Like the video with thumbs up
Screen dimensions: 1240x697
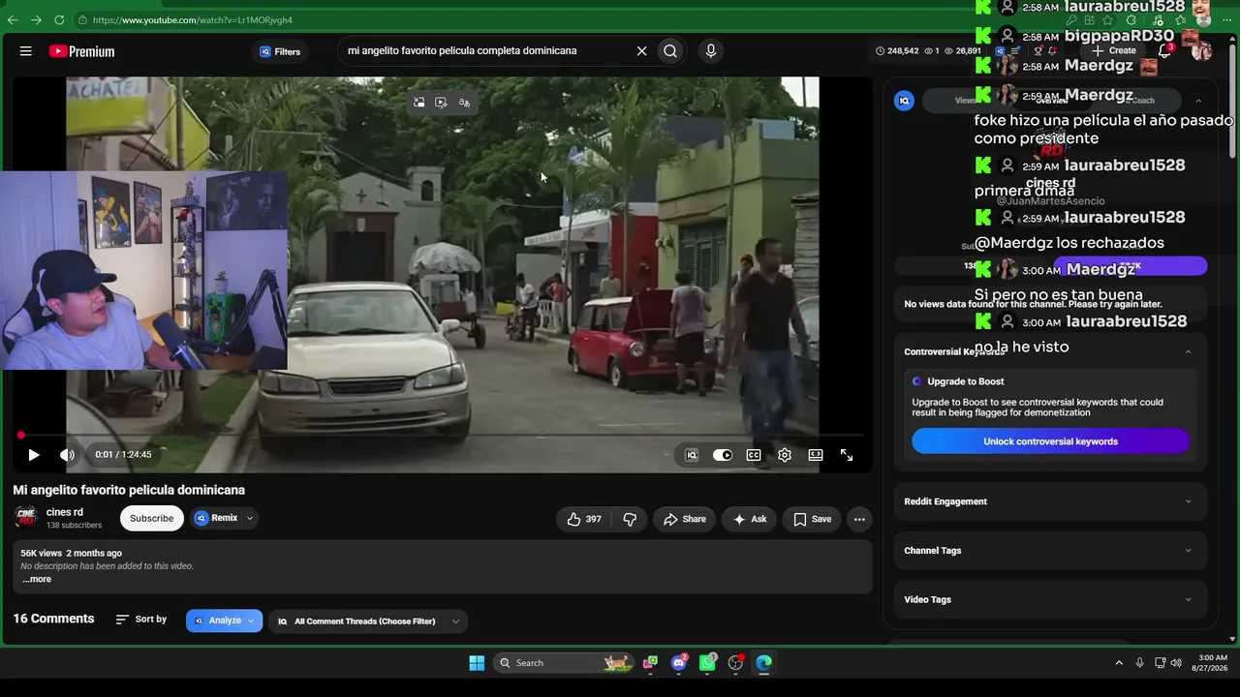(x=584, y=519)
